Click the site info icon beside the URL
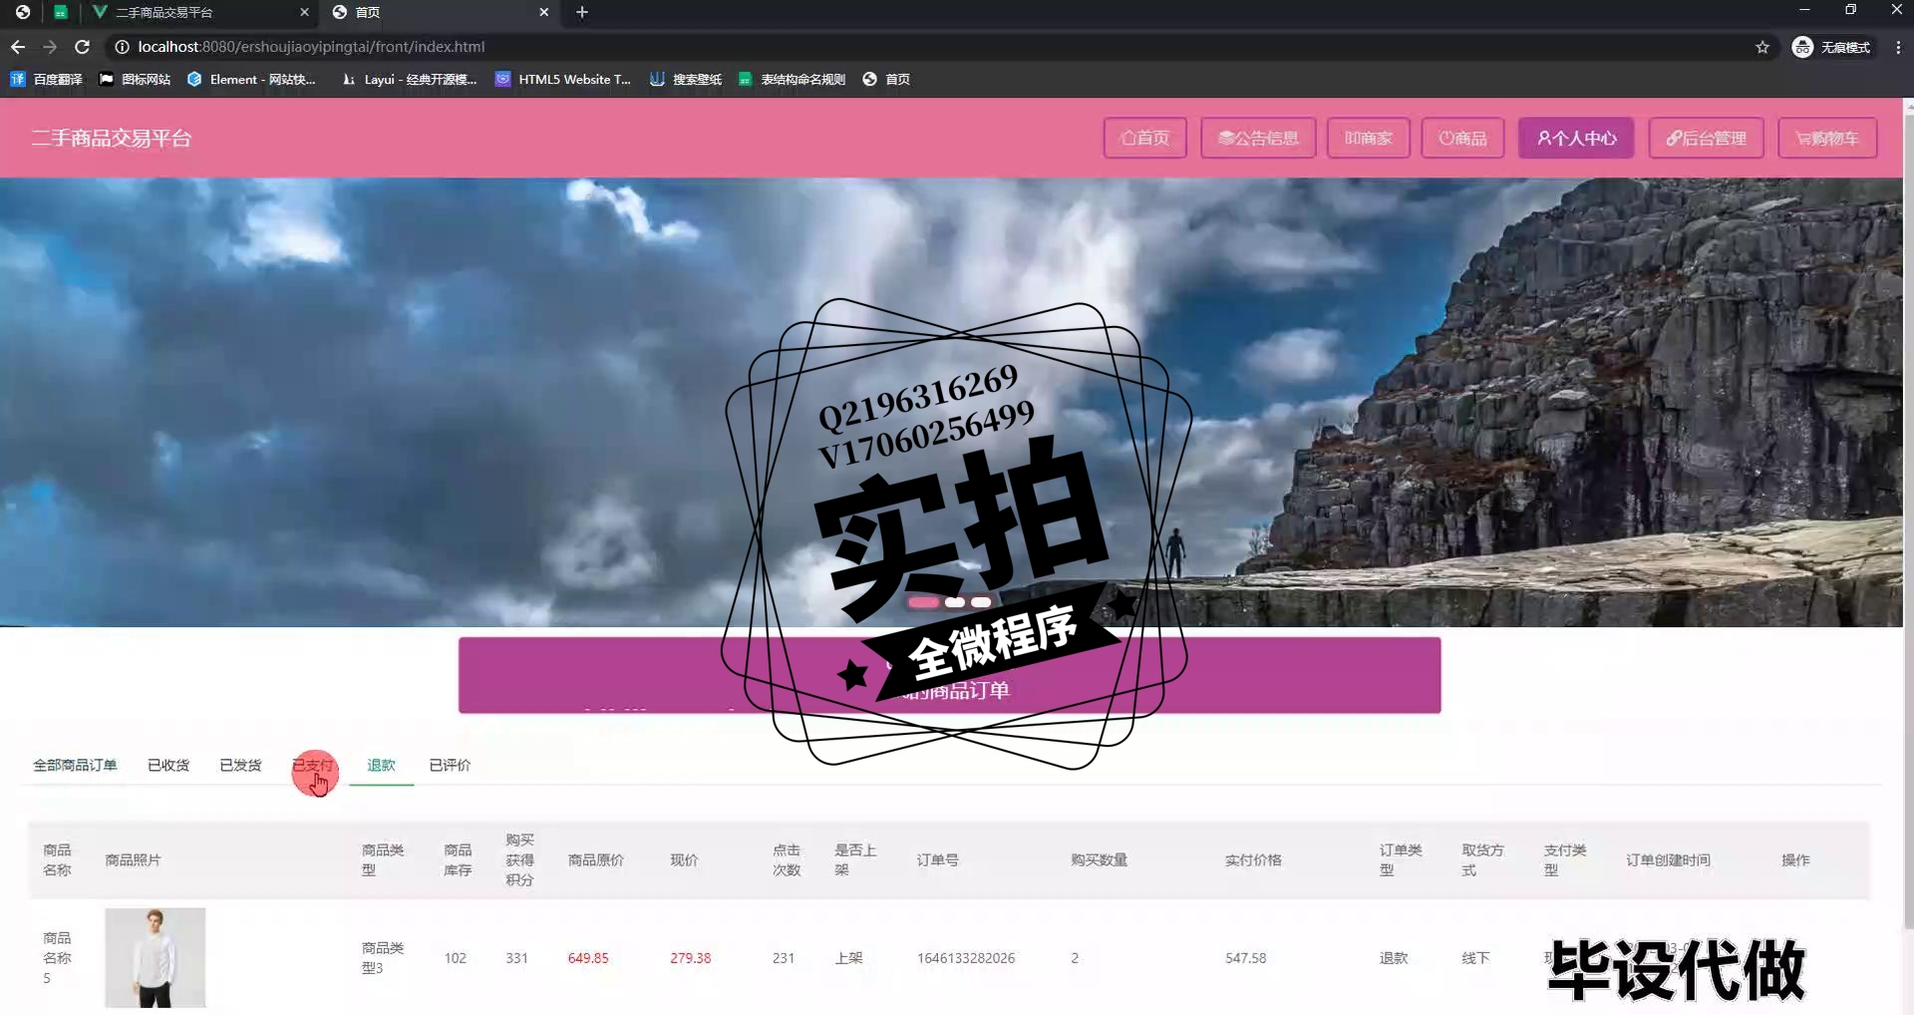The image size is (1914, 1015). (x=122, y=47)
